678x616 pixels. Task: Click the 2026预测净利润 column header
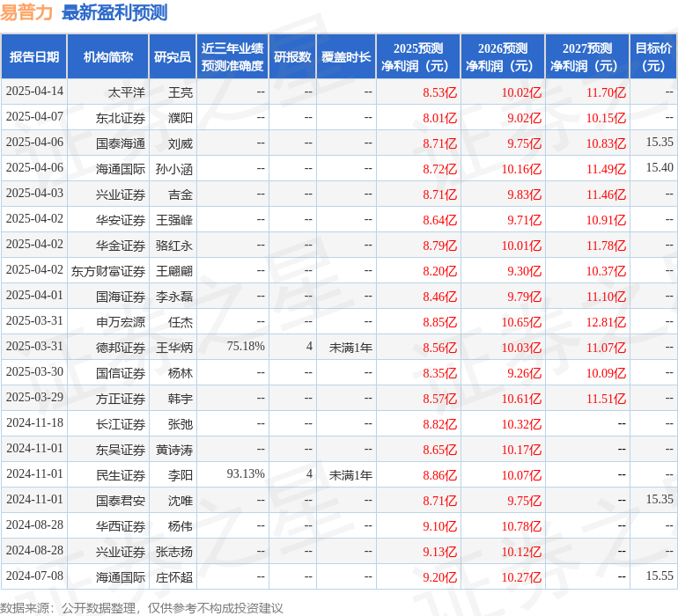tap(503, 56)
